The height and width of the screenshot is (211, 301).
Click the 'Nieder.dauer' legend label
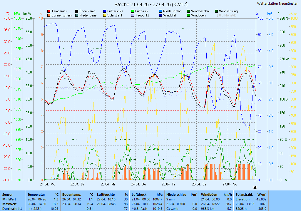coord(88,15)
